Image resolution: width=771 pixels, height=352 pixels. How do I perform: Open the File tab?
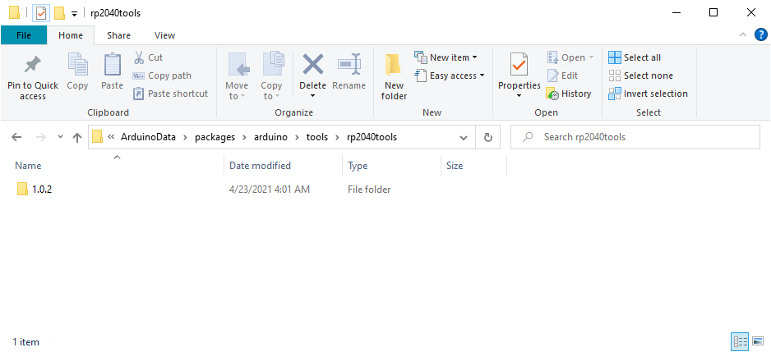point(24,35)
